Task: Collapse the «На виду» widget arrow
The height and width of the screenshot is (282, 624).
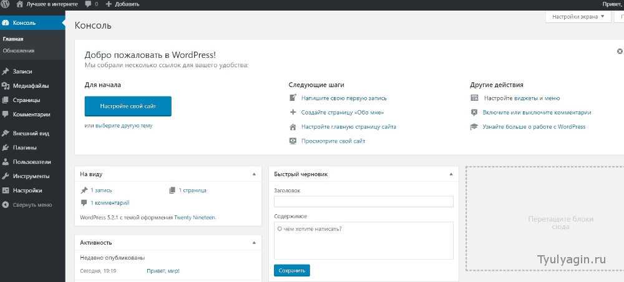Action: point(253,174)
